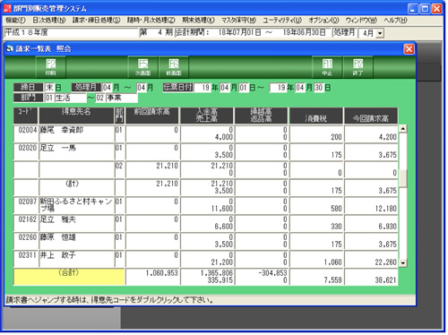The height and width of the screenshot is (335, 448).
Task: Open the 随時・月次処理(Z) menu
Action: pos(151,21)
